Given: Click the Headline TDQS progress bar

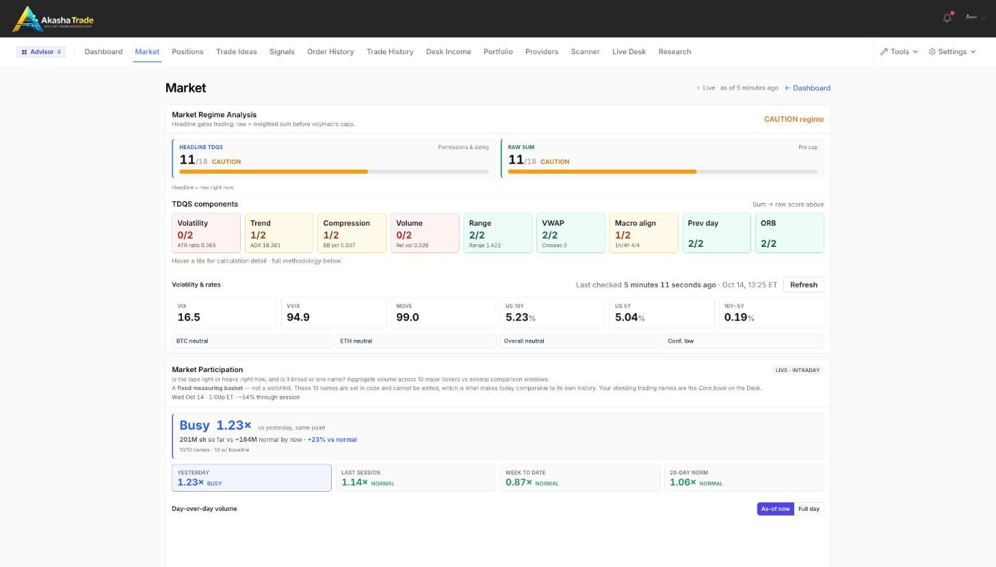Looking at the screenshot, I should click(334, 172).
